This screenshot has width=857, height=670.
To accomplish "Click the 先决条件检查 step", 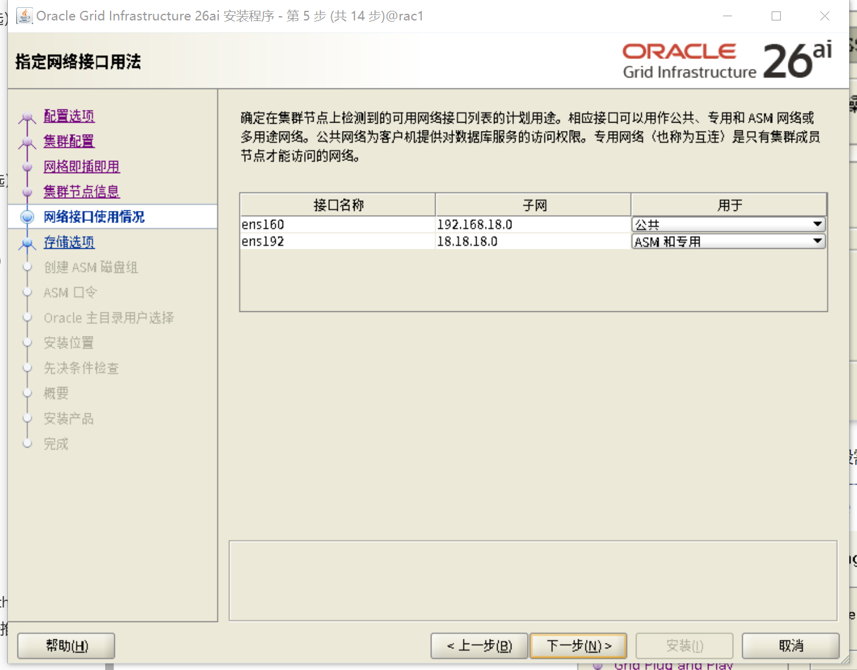I will [x=81, y=368].
